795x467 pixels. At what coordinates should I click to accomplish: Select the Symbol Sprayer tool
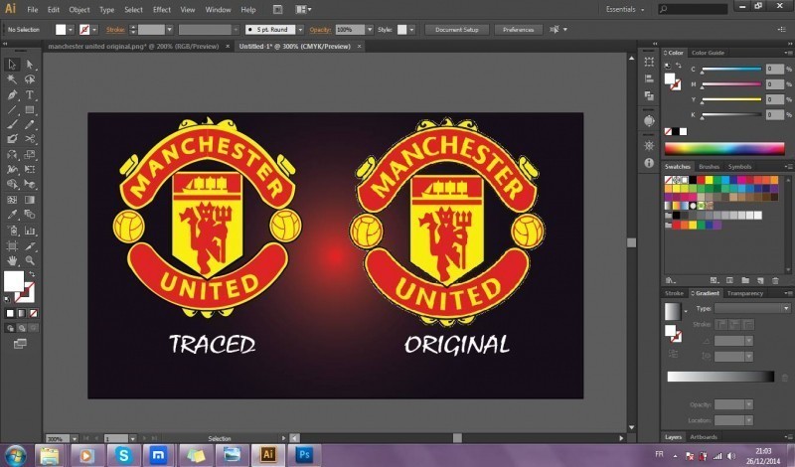[12, 231]
